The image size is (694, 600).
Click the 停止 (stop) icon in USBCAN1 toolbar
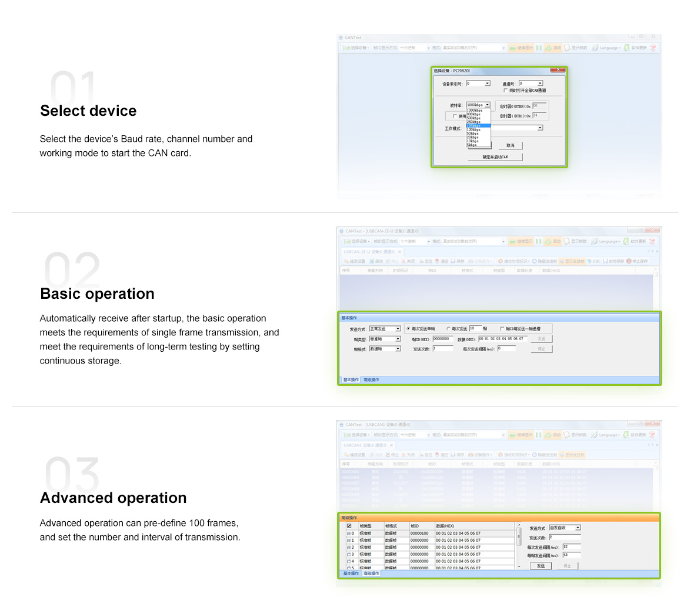(391, 455)
